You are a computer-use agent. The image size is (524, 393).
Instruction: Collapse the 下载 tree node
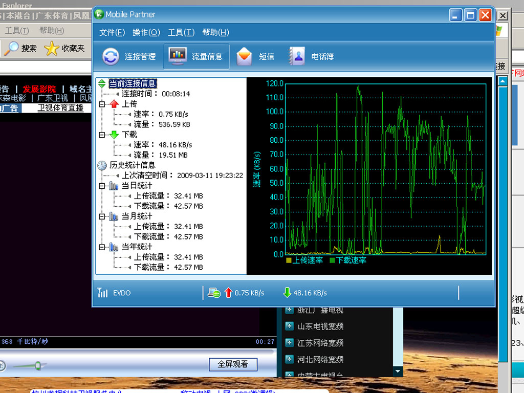click(102, 135)
